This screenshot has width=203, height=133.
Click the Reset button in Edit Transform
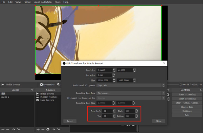coord(70,121)
